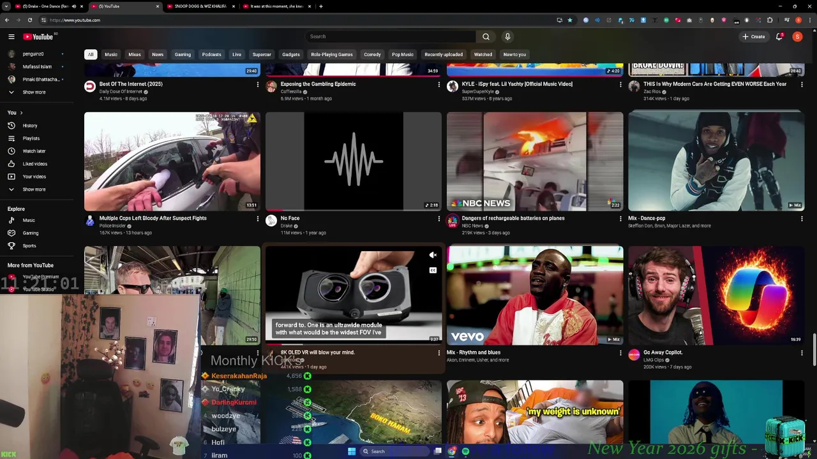Select the Recently uploaded filter chip
Screen dimensions: 817x459
coord(444,55)
